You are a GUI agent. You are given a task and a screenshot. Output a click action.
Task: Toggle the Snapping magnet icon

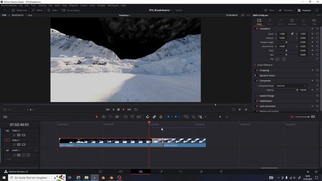click(x=147, y=117)
